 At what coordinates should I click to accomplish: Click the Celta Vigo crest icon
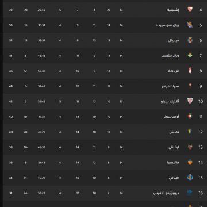[x=190, y=86]
